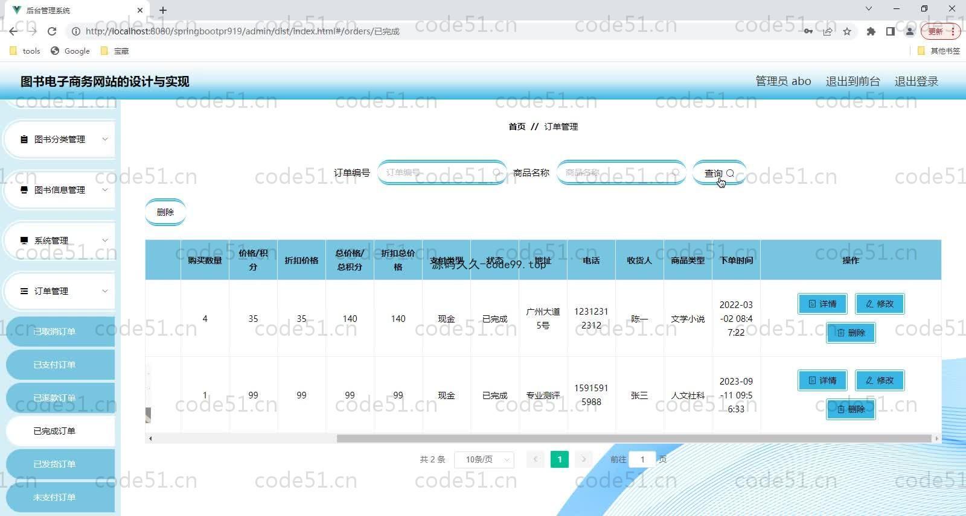Click the browser back arrow
Screen dimensions: 966x516
click(x=13, y=31)
